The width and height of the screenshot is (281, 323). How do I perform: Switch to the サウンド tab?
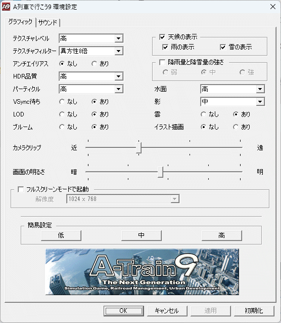coord(48,22)
